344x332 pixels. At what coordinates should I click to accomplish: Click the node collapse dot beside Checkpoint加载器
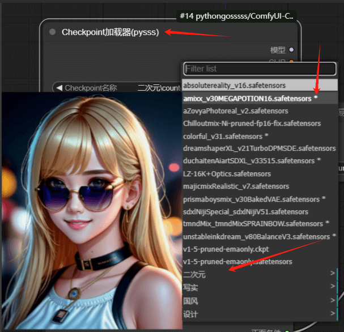click(53, 32)
